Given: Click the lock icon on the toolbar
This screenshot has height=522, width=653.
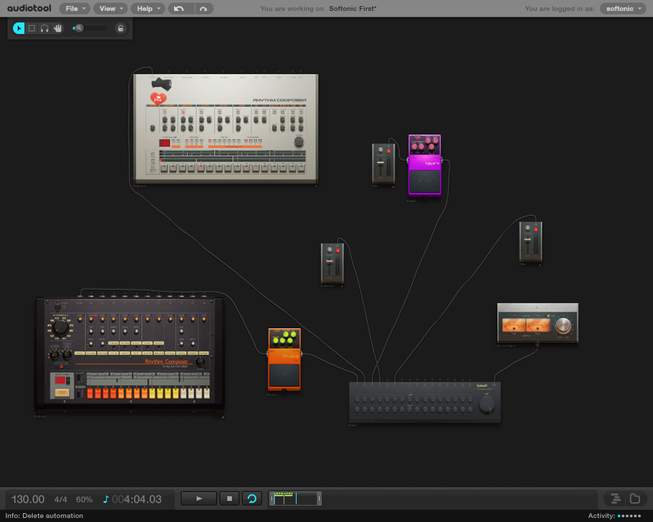Looking at the screenshot, I should pyautogui.click(x=121, y=28).
